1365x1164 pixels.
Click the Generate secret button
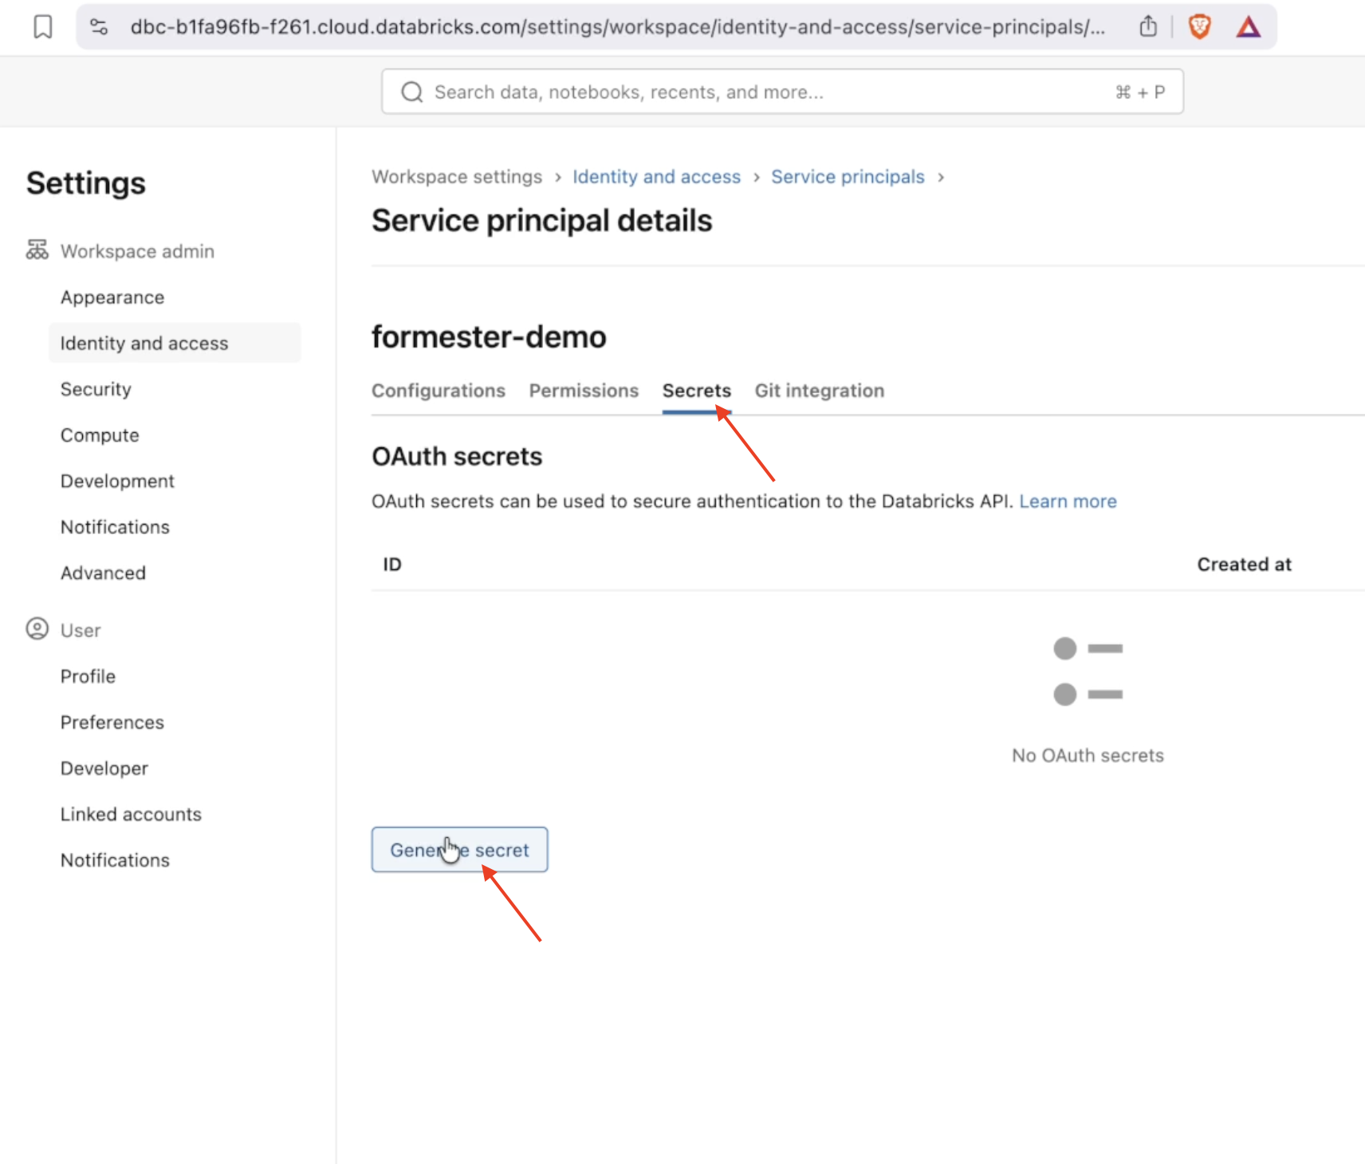point(459,850)
